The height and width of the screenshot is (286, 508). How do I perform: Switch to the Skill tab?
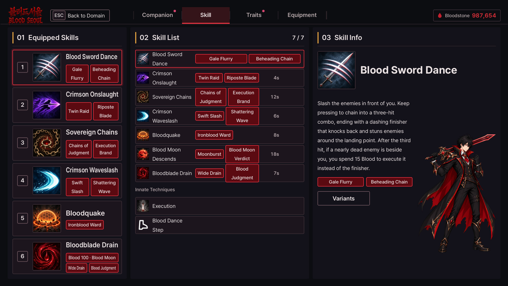206,15
